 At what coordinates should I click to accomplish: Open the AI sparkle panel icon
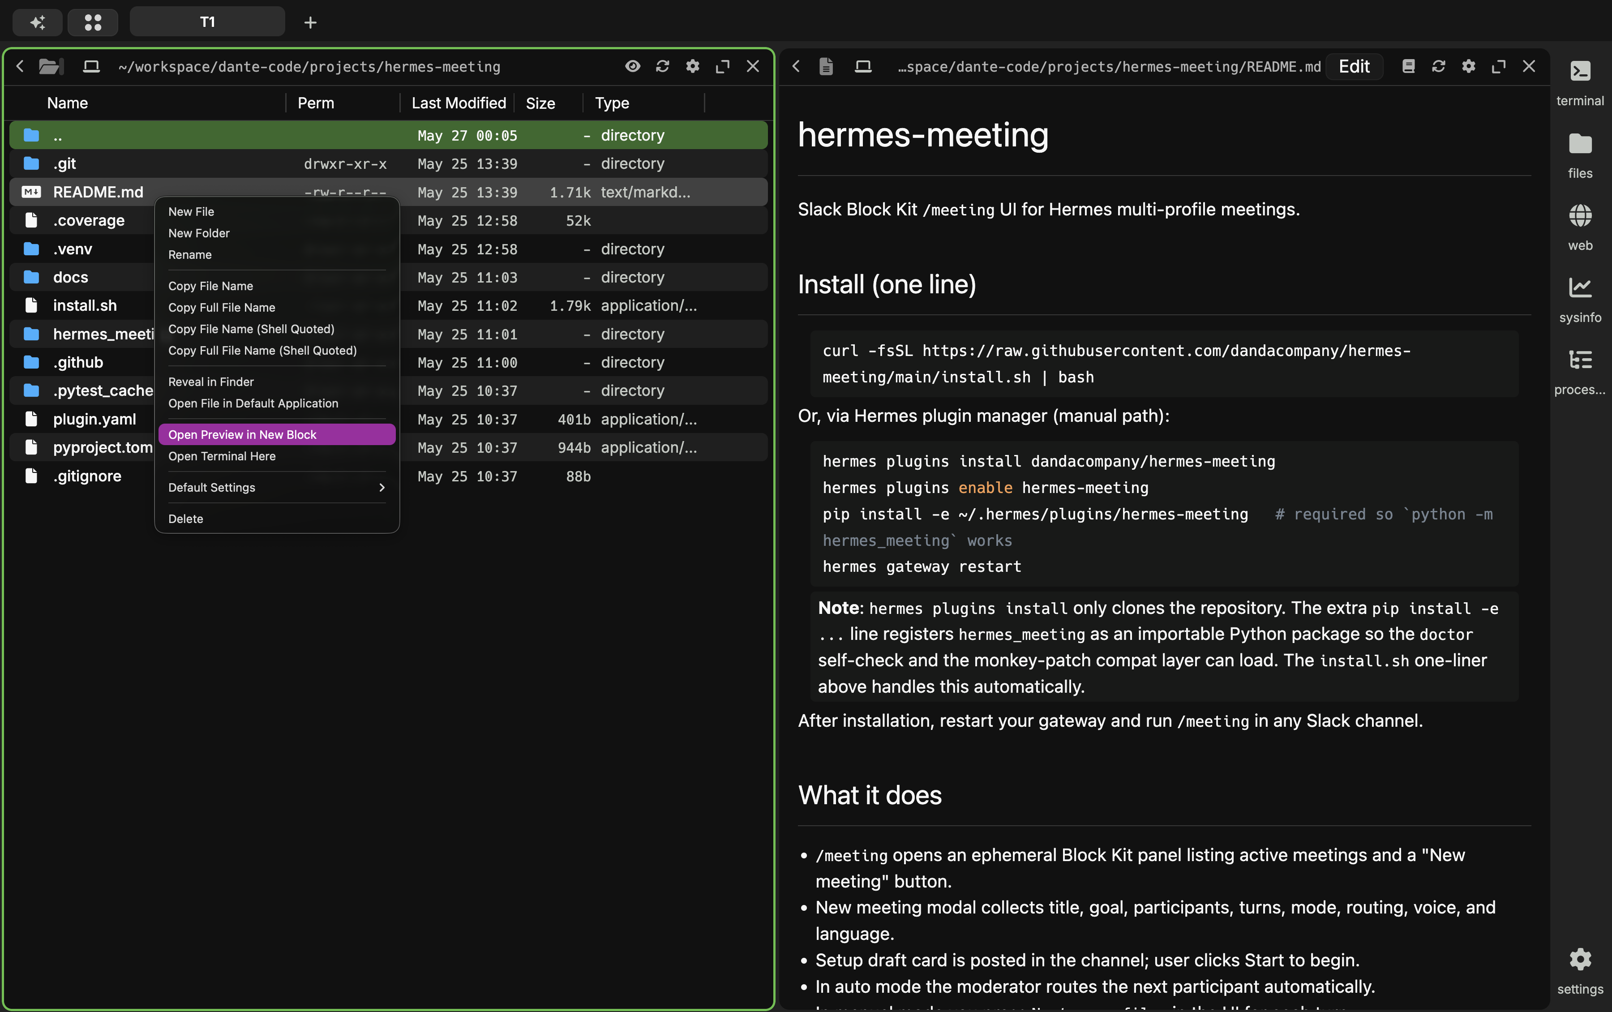point(38,22)
